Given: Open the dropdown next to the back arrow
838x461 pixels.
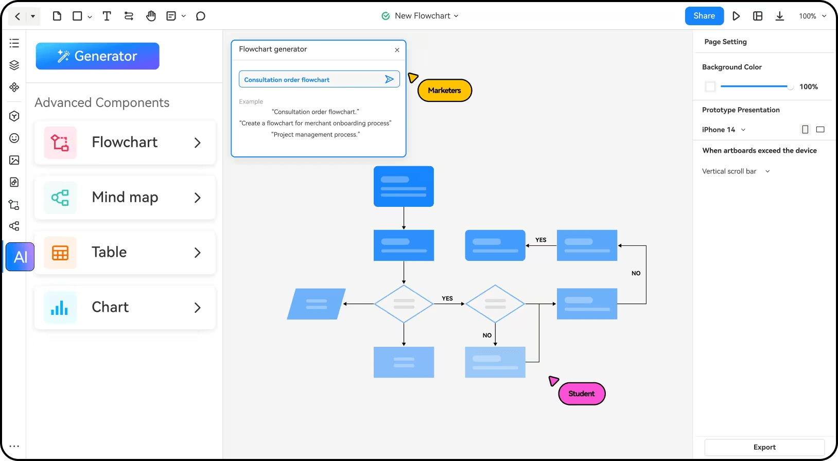Looking at the screenshot, I should tap(33, 16).
